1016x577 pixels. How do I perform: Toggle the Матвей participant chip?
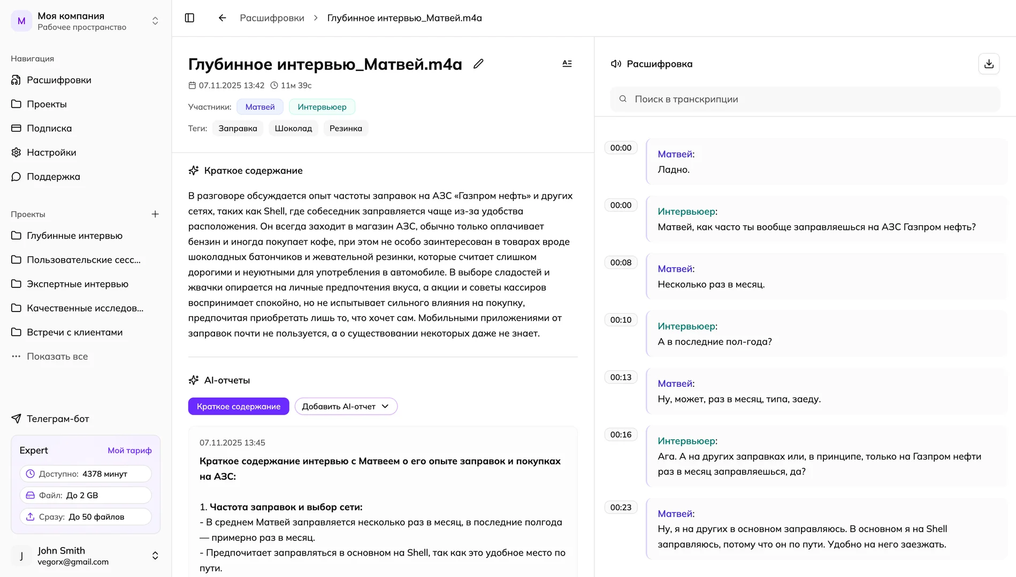tap(259, 106)
